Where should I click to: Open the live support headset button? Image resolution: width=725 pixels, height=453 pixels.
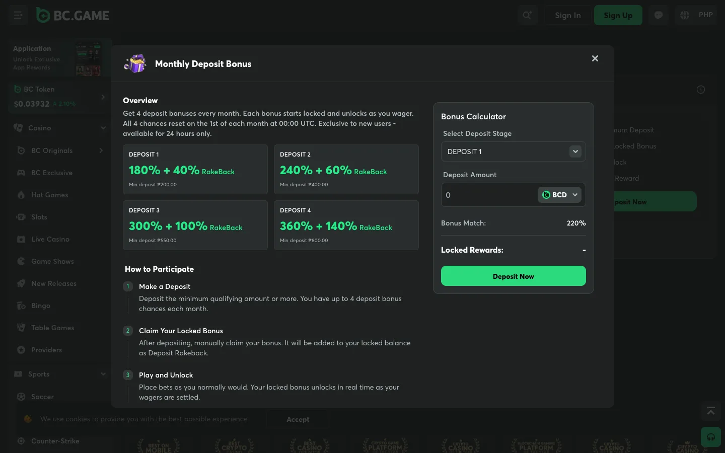(711, 437)
